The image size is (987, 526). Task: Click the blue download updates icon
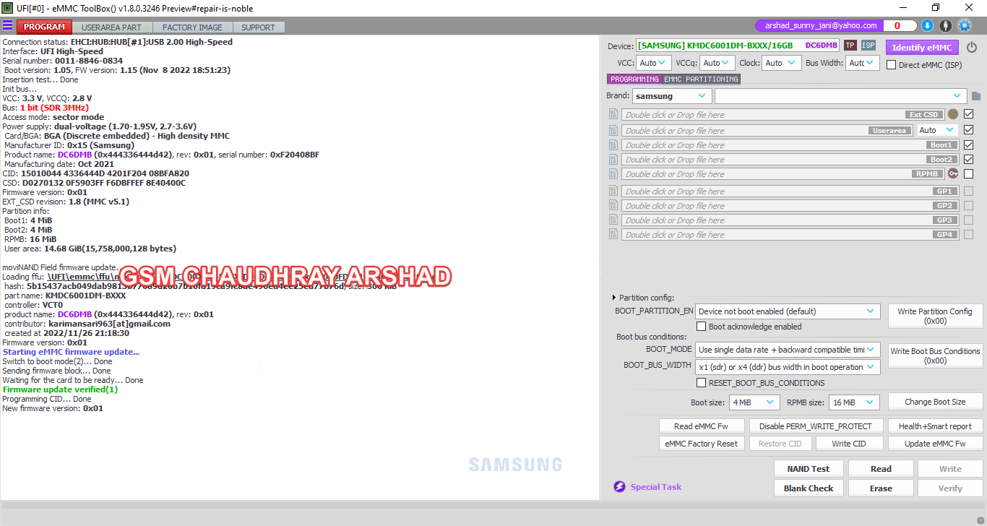pyautogui.click(x=928, y=25)
